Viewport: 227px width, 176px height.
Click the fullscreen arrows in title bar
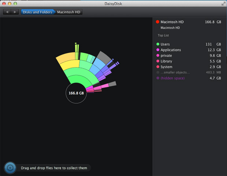coord(223,4)
